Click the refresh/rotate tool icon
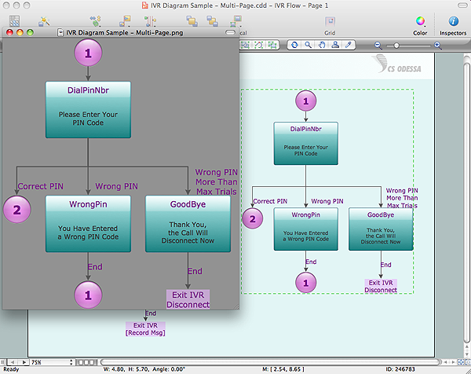471x374 pixels. [294, 46]
